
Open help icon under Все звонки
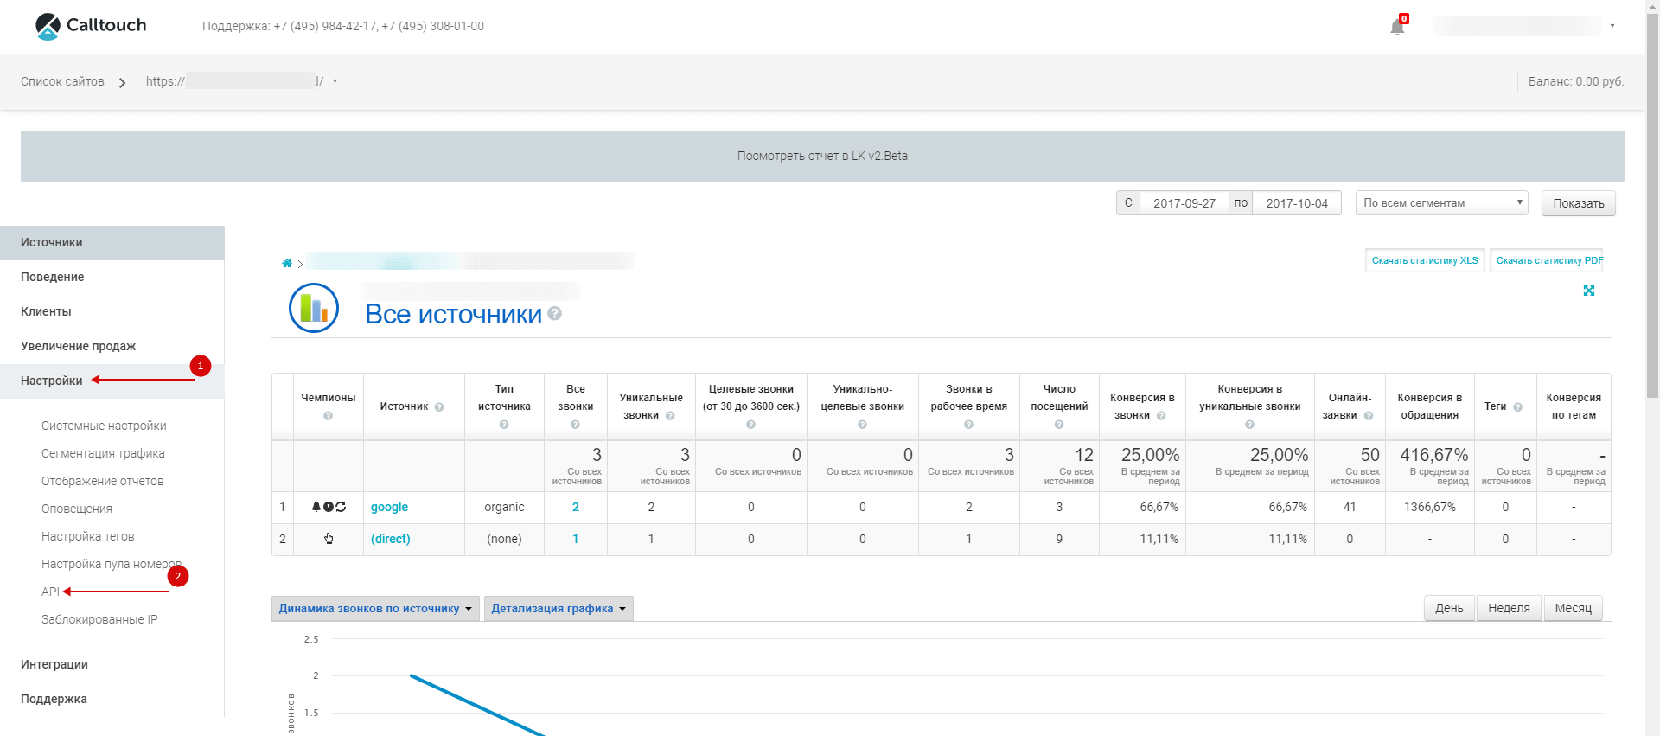click(576, 425)
